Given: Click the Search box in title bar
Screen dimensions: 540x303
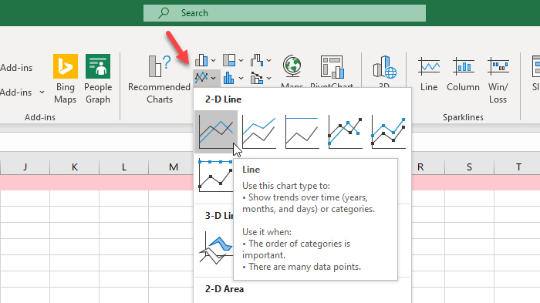Looking at the screenshot, I should (x=285, y=13).
